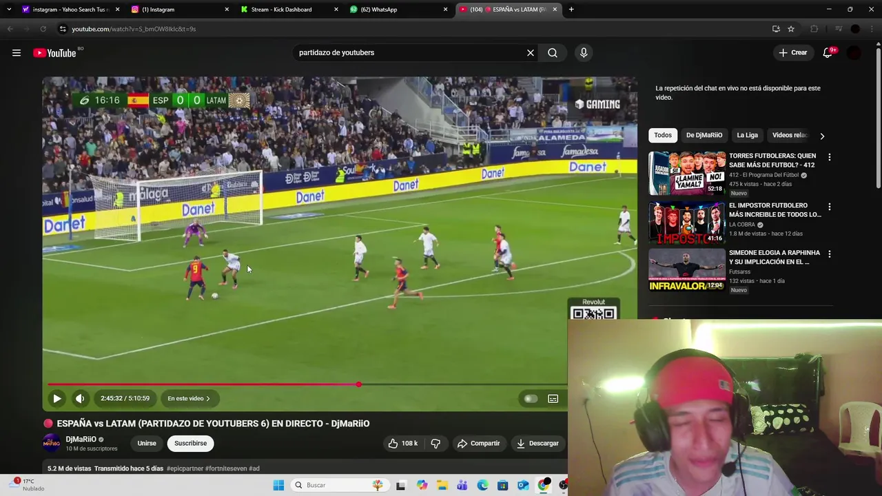Open Outlook from taskbar
Viewport: 882px width, 496px height.
(x=523, y=485)
